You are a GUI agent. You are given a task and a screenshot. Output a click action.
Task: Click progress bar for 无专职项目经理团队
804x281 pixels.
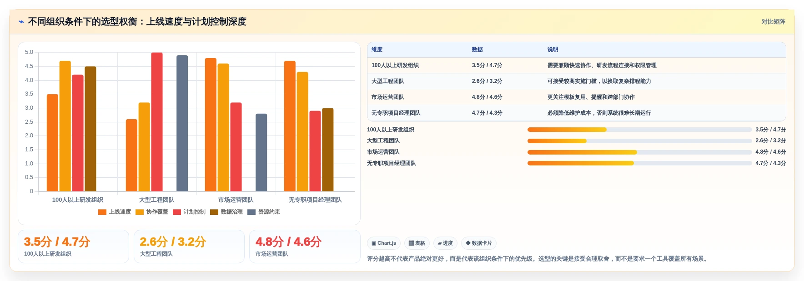pos(639,163)
